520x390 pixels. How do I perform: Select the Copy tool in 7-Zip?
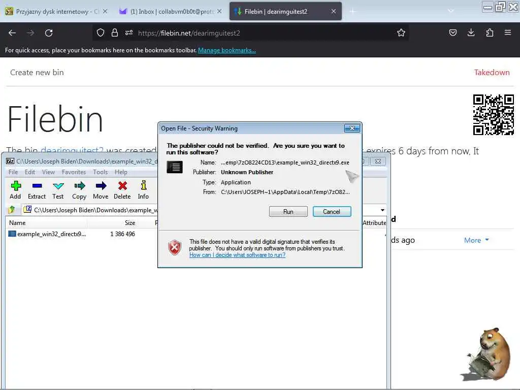(x=79, y=190)
